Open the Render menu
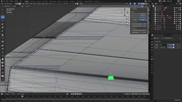The height and width of the screenshot is (102, 182). pos(11,1)
